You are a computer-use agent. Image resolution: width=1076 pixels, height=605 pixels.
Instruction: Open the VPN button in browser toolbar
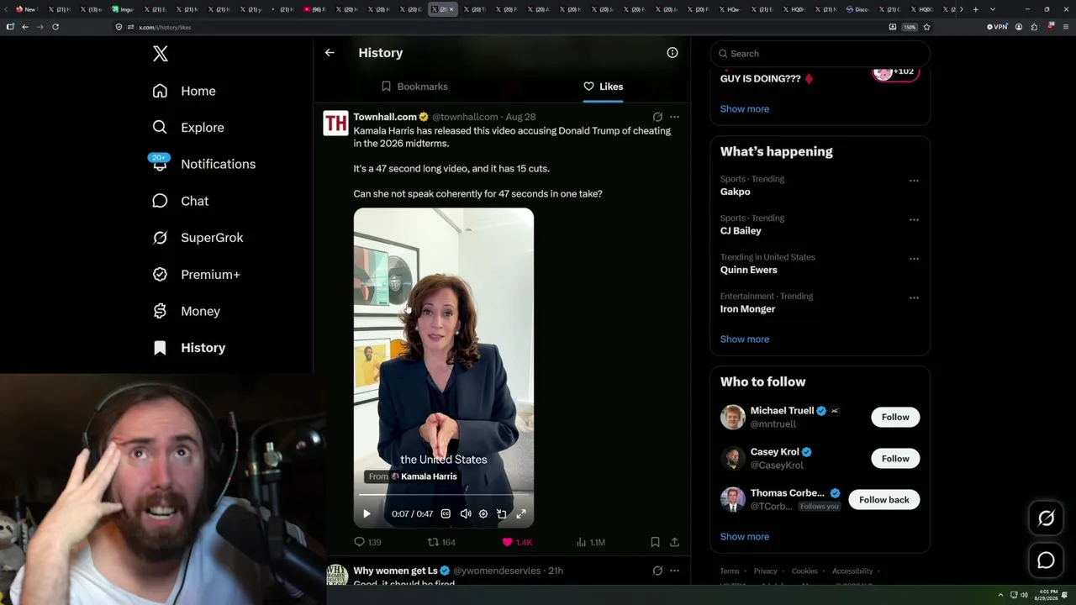coord(997,27)
